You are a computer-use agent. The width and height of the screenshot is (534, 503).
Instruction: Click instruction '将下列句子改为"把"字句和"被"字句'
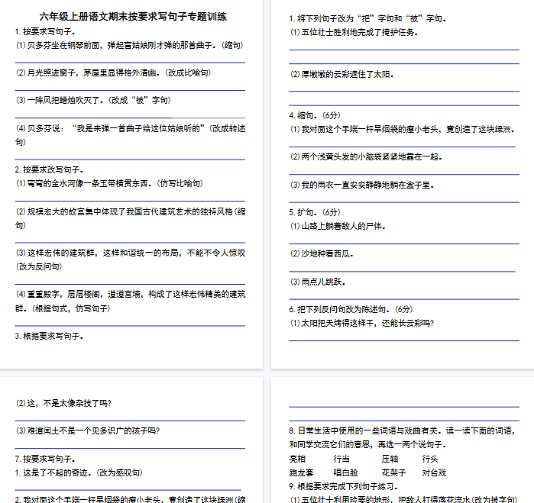click(x=367, y=19)
